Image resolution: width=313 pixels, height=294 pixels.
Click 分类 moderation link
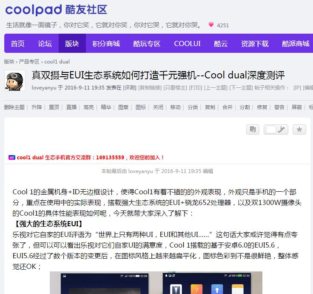tap(193, 107)
